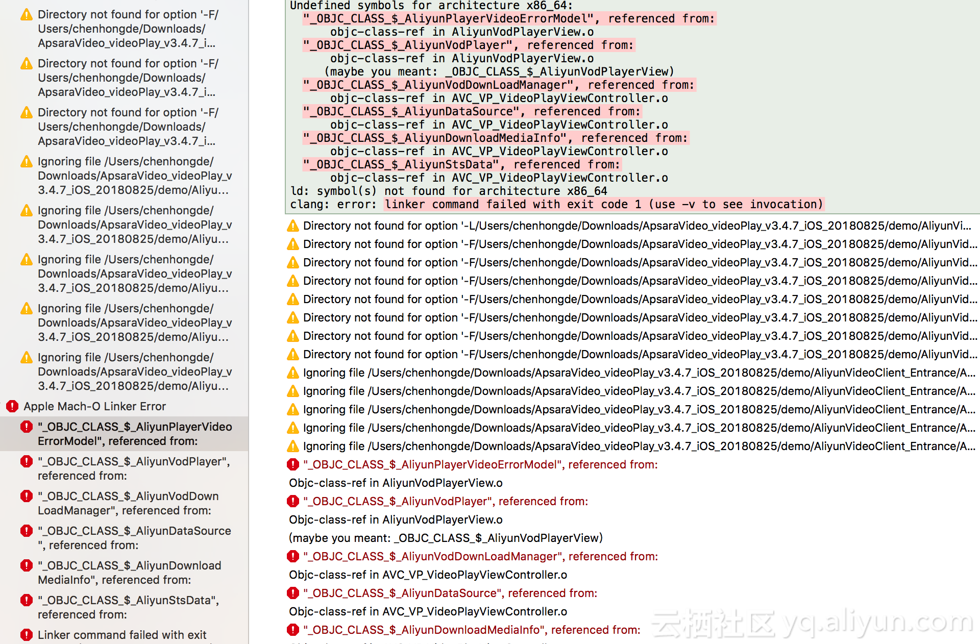The height and width of the screenshot is (644, 980).
Task: Click highlighted AliyunDataSource line in monospace transcript
Action: coord(472,112)
